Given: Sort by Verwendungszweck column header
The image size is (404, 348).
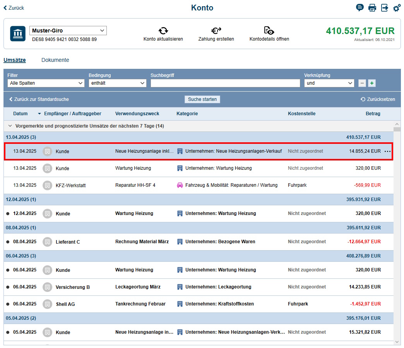Looking at the screenshot, I should click(137, 114).
